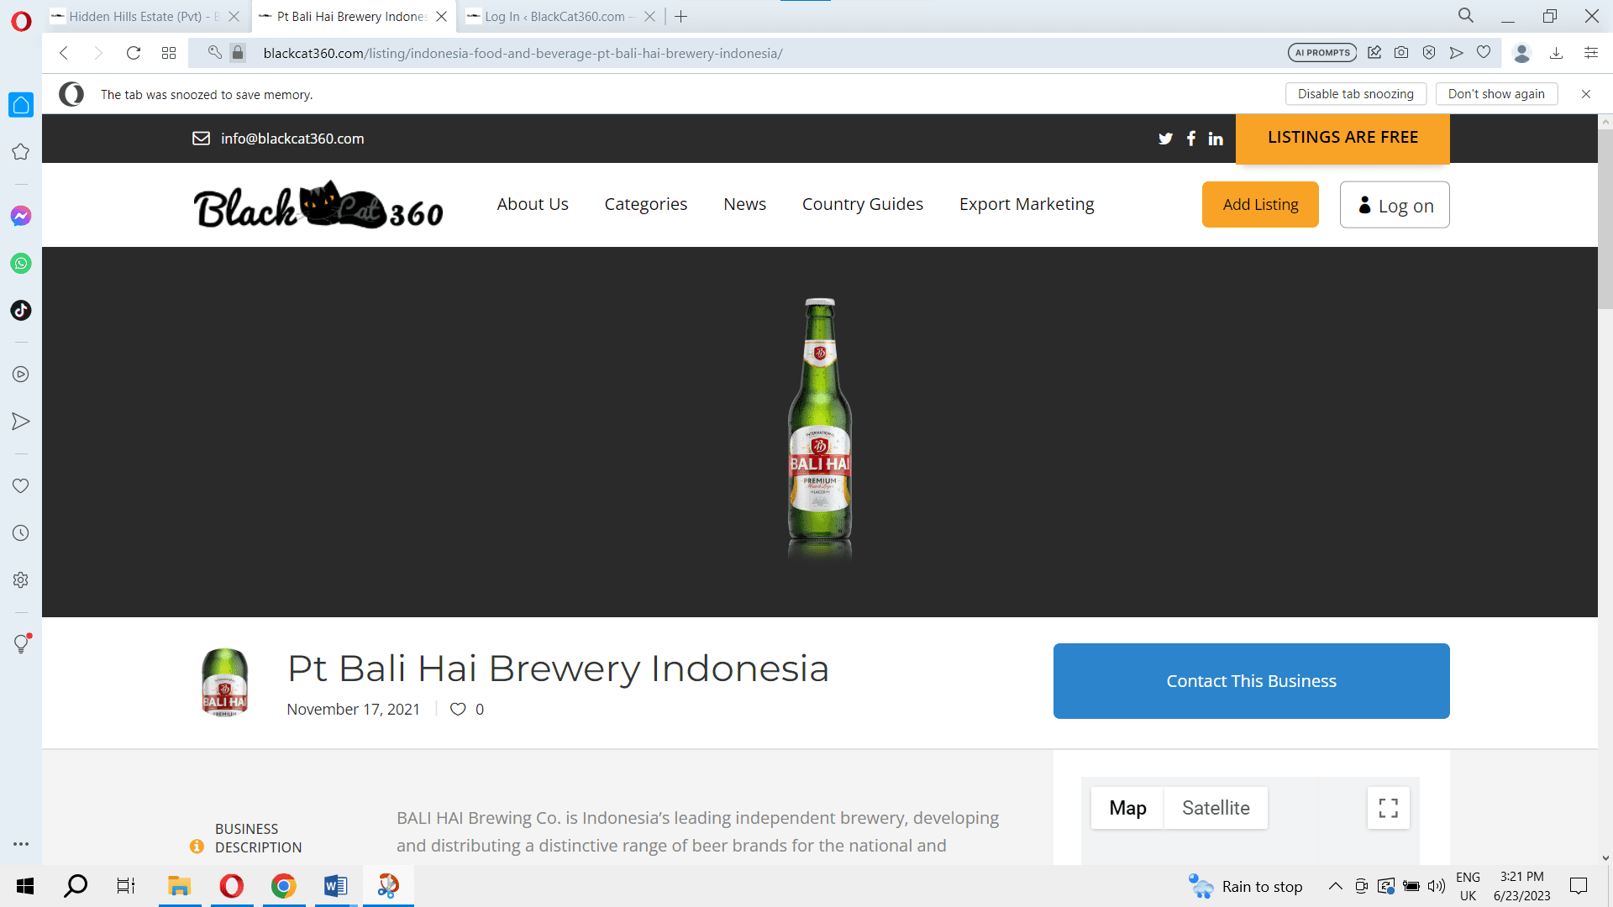
Task: Open the Country Guides menu
Action: [863, 204]
